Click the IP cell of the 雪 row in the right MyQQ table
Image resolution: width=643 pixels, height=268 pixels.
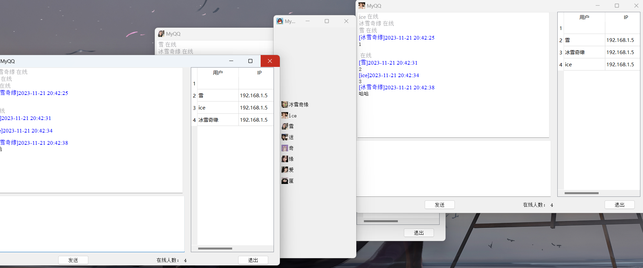point(622,40)
